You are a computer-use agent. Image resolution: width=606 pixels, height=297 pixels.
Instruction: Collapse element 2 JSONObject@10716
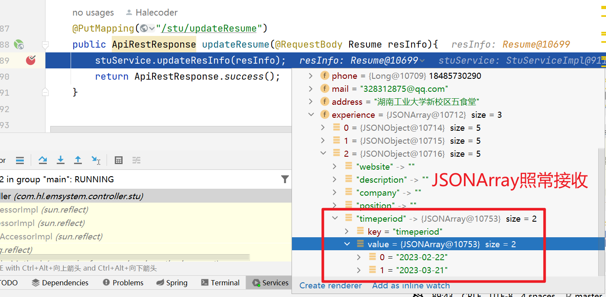(323, 154)
